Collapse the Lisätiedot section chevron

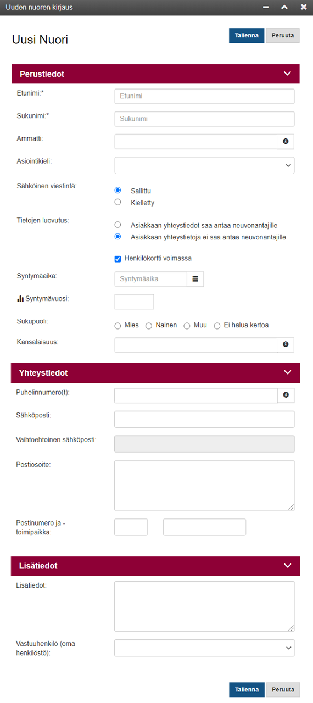pyautogui.click(x=287, y=565)
